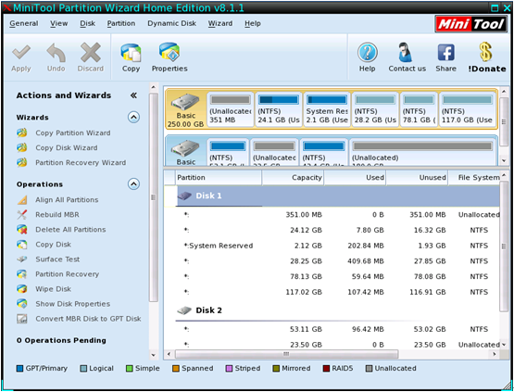Click the Wipe Disk icon

coord(22,288)
